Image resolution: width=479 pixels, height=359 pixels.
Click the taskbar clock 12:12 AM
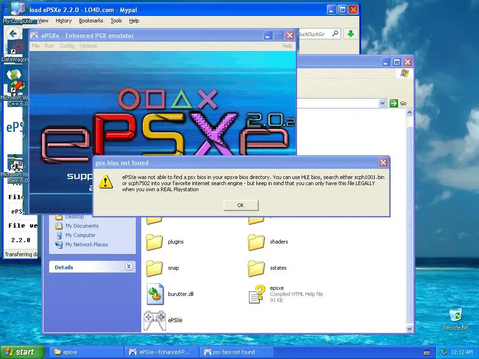(462, 352)
